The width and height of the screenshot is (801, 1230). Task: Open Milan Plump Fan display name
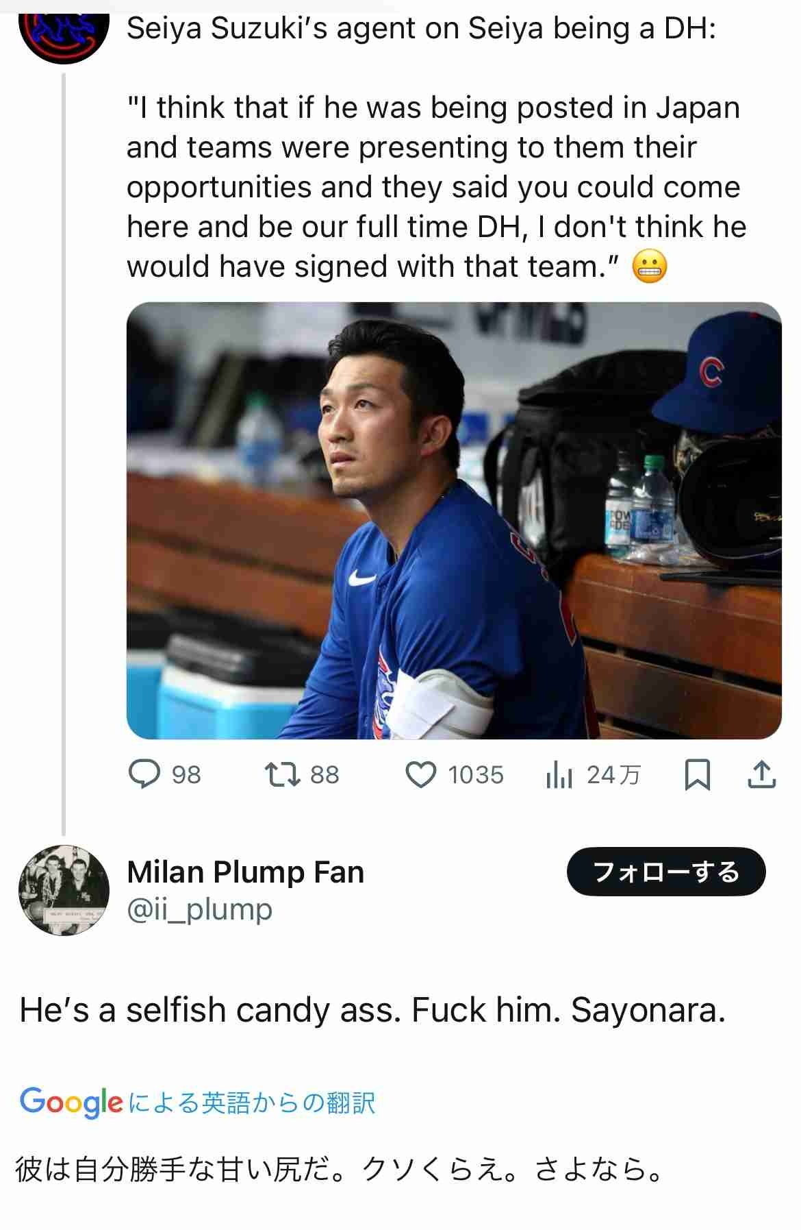click(245, 872)
